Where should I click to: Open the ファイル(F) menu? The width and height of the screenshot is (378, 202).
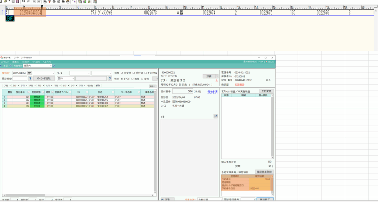click(5, 62)
